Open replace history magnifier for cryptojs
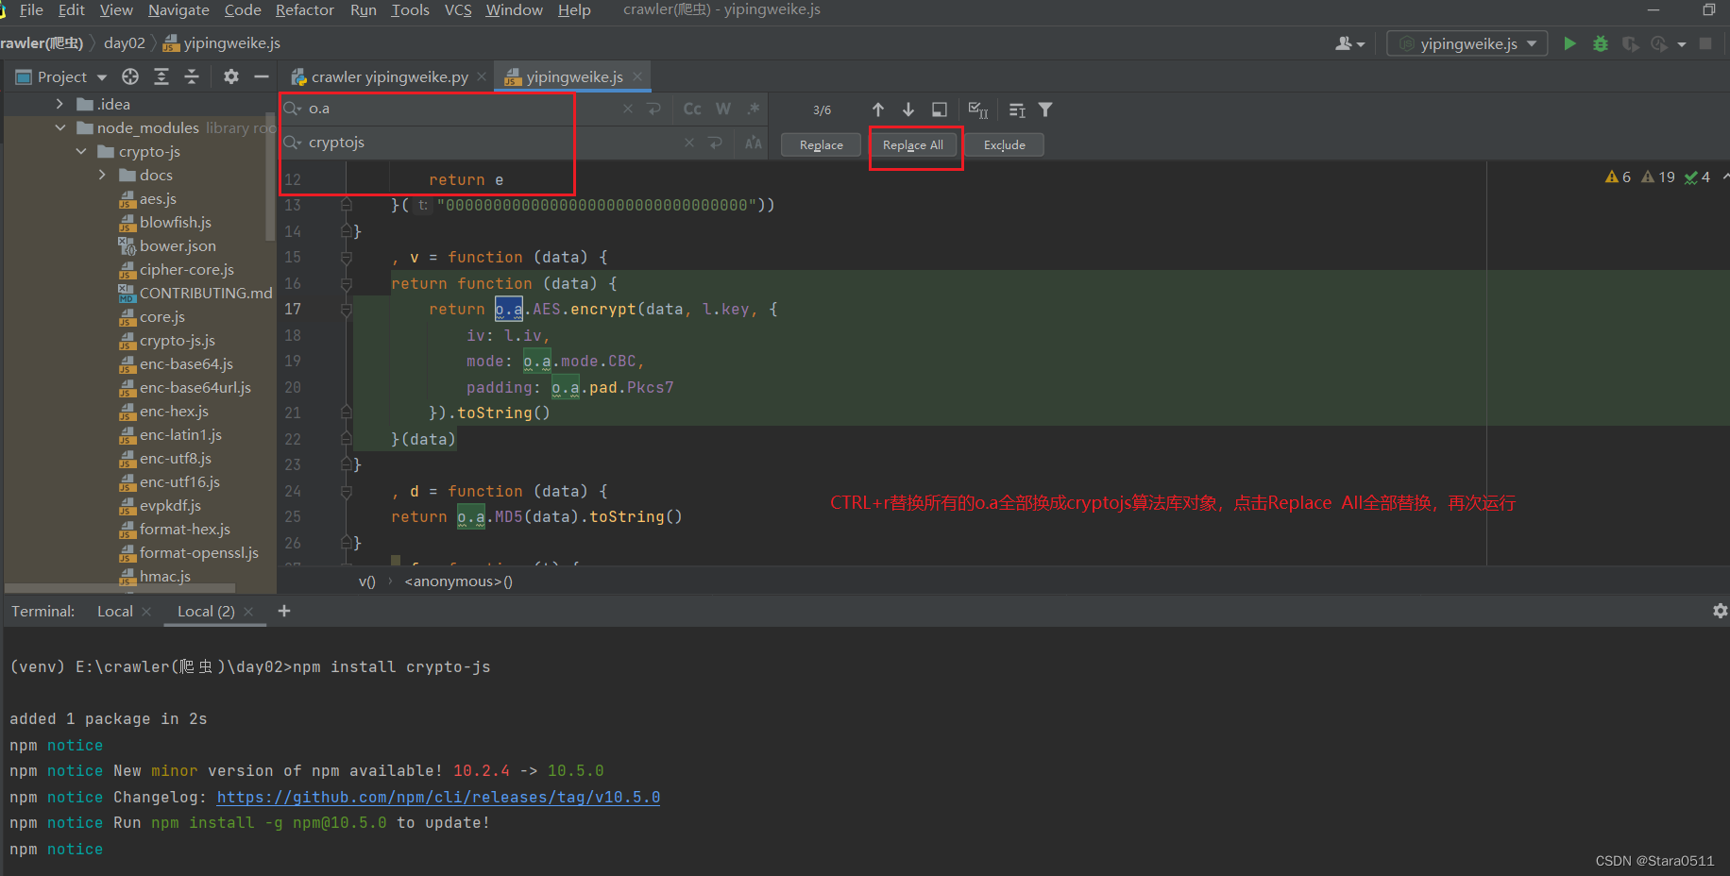This screenshot has width=1730, height=876. coord(293,143)
